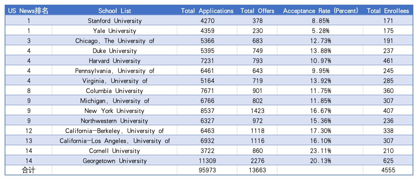The width and height of the screenshot is (418, 180).
Task: Select Yale's 5.28% acceptance rate cell
Action: (320, 31)
